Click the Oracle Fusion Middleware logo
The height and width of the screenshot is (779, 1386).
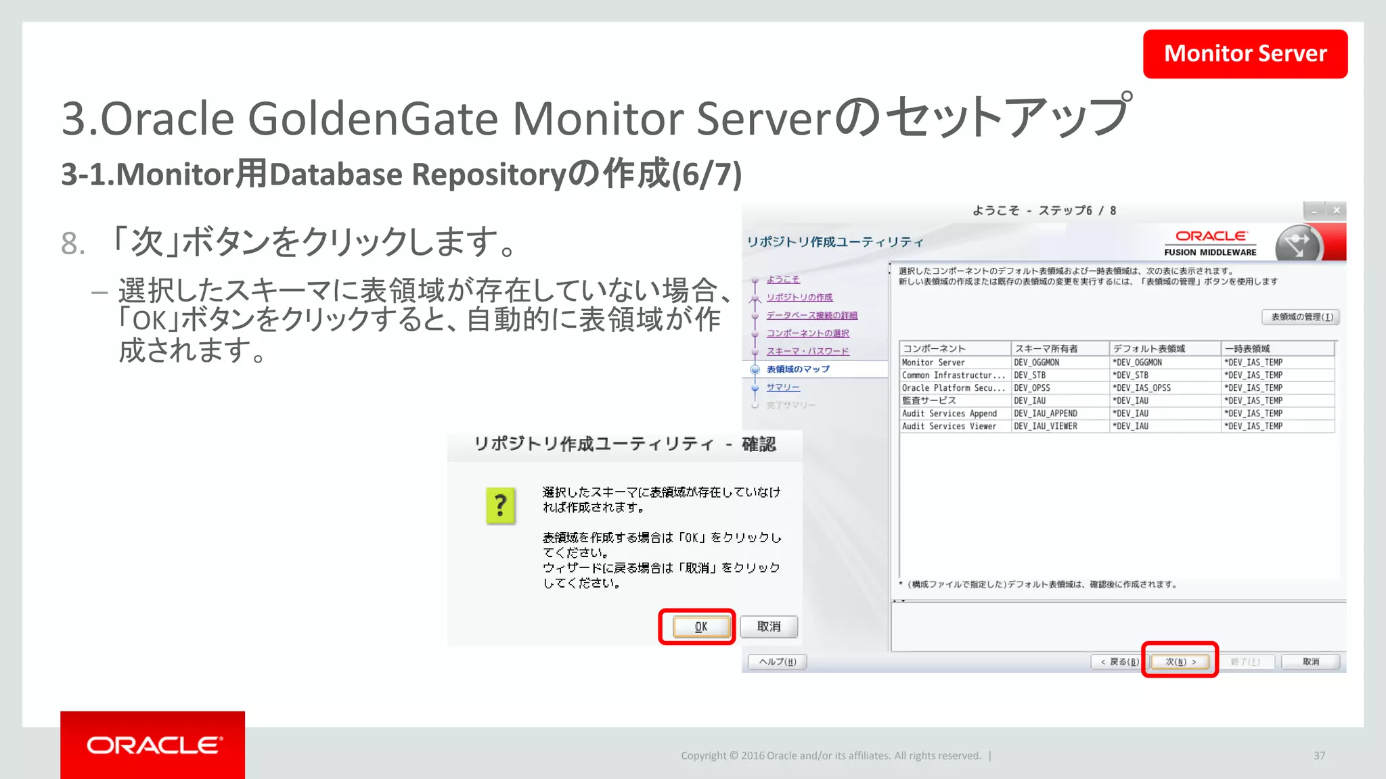[x=1211, y=243]
